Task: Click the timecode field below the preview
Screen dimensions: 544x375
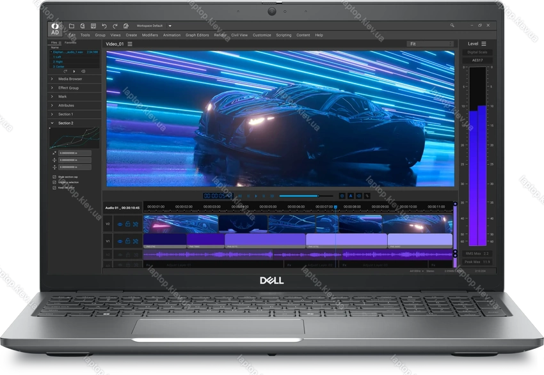Action: [x=217, y=195]
